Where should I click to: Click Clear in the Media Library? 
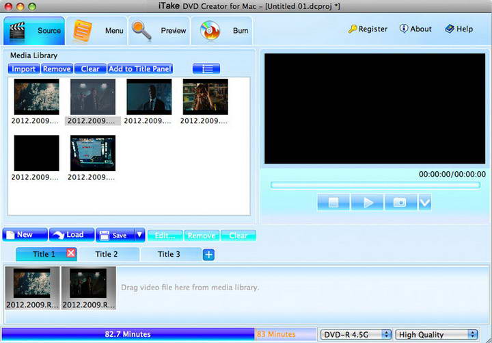[90, 69]
